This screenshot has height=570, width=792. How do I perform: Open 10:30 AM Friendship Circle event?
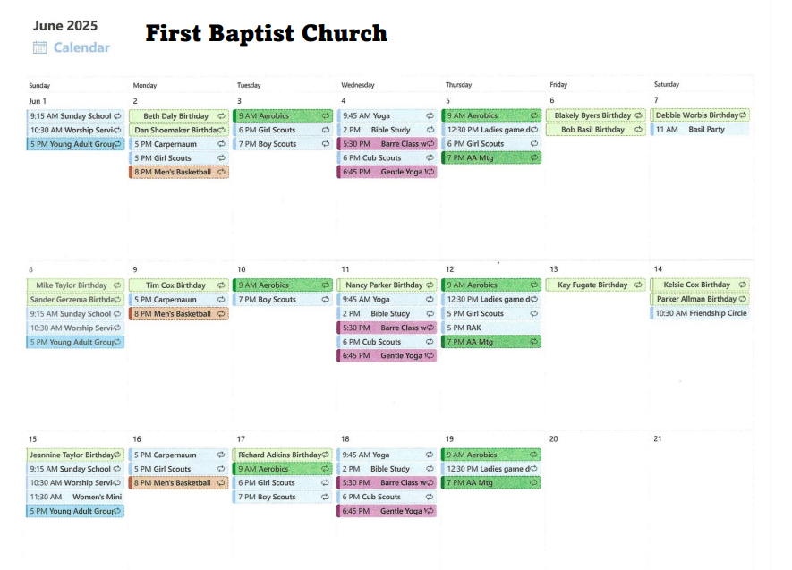[700, 313]
